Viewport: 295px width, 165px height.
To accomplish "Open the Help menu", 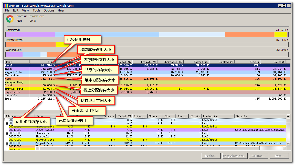I will [x=61, y=10].
